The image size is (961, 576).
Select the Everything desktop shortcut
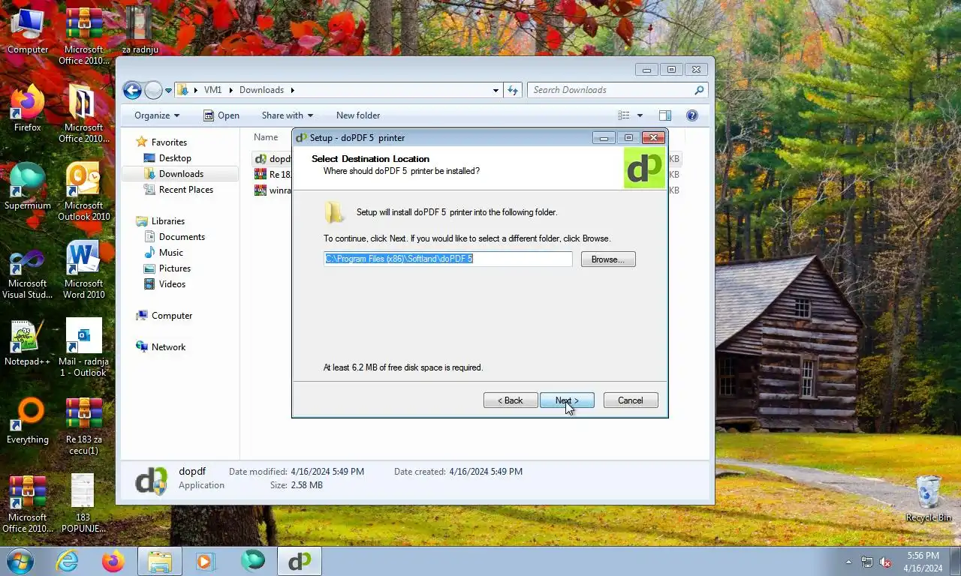(28, 421)
